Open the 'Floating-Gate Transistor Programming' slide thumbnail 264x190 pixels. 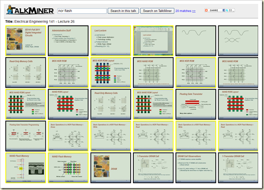pos(26,136)
